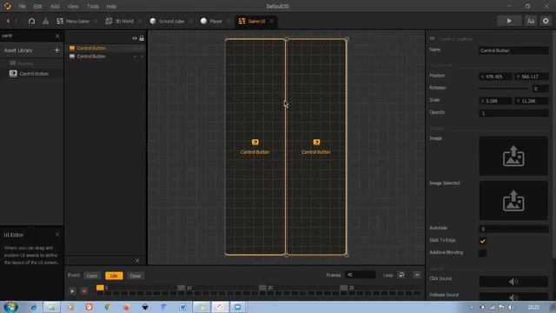Edit Position X value field
Viewport: 556px width, 313px height.
coord(495,77)
